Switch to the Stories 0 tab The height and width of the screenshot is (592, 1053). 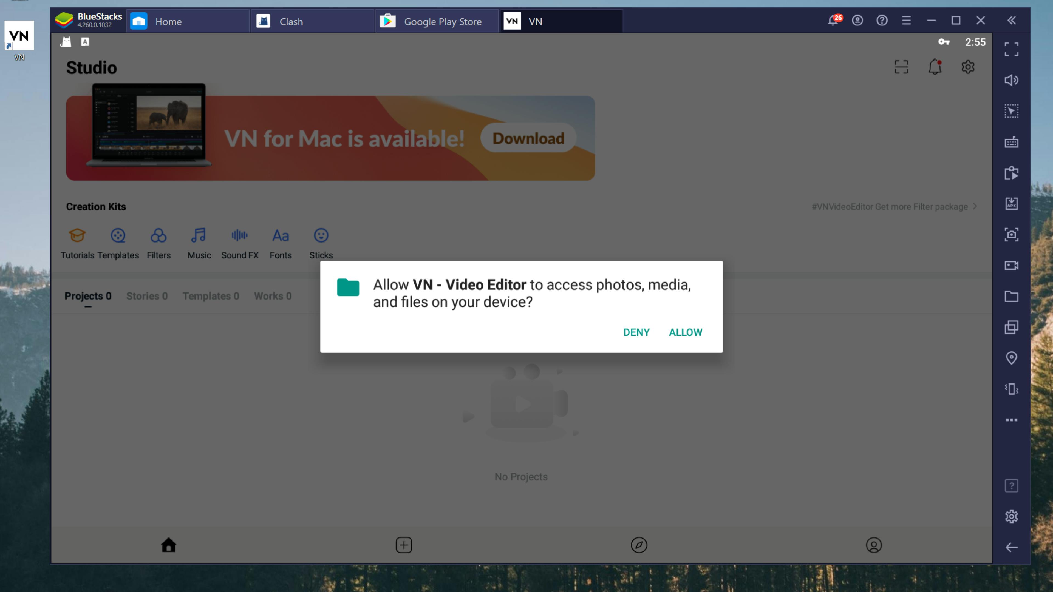point(147,296)
